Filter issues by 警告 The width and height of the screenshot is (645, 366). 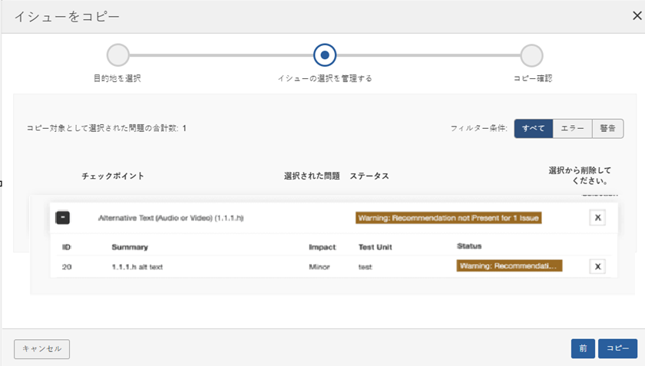click(607, 128)
